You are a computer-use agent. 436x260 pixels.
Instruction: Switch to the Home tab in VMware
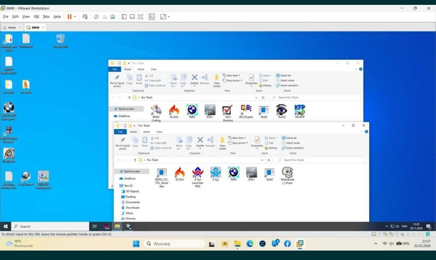[x=12, y=27]
